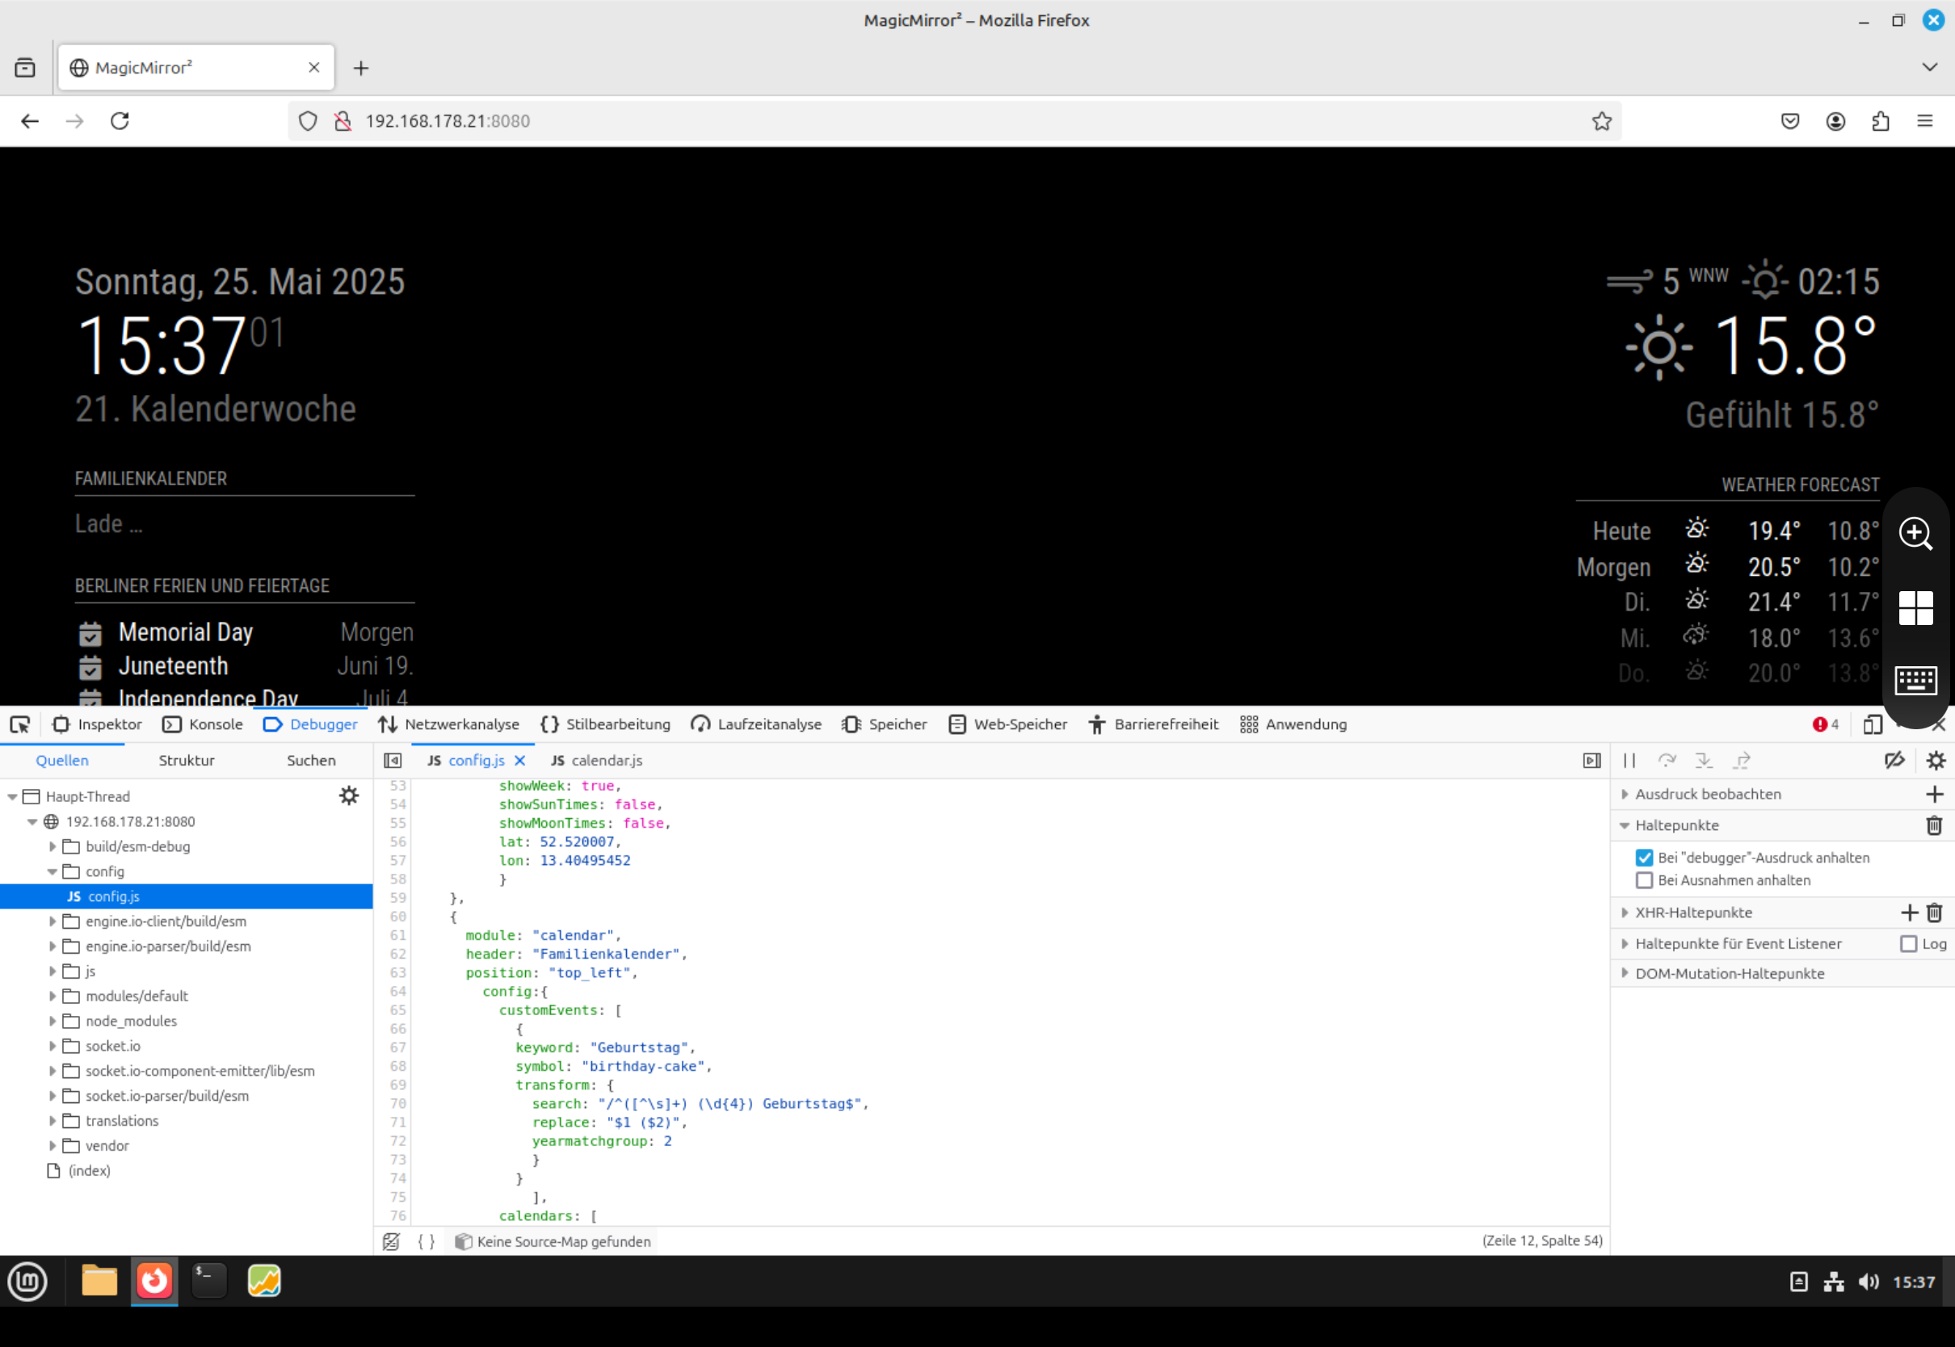The width and height of the screenshot is (1955, 1347).
Task: Click the pause execution debugger icon
Action: 1629,761
